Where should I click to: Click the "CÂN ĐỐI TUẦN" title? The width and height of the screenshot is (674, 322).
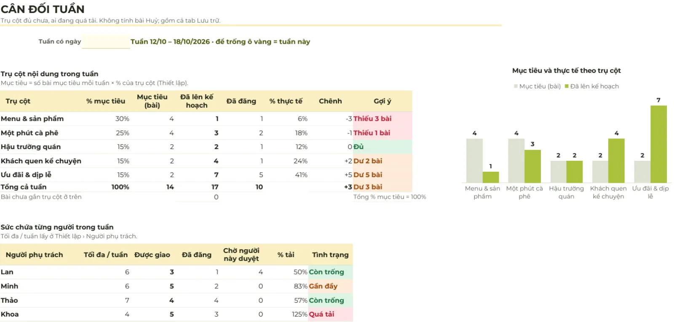(43, 9)
